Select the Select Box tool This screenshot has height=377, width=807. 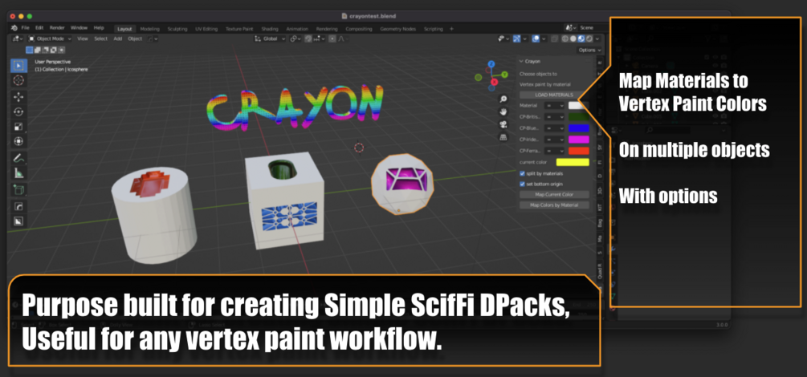point(18,66)
